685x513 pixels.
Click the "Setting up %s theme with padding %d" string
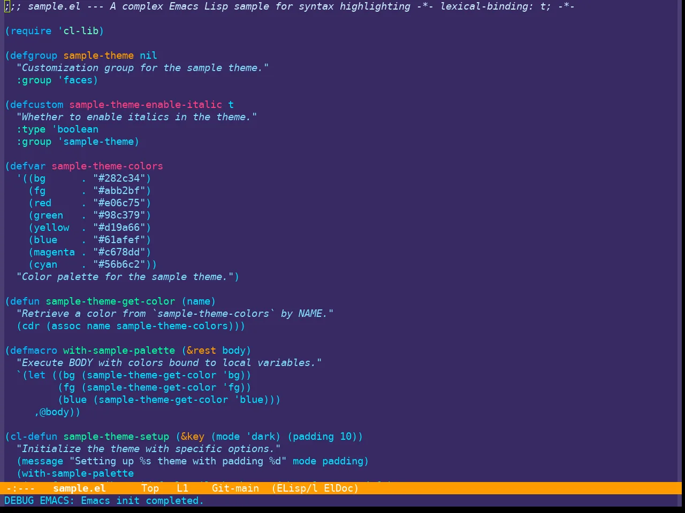[178, 461]
